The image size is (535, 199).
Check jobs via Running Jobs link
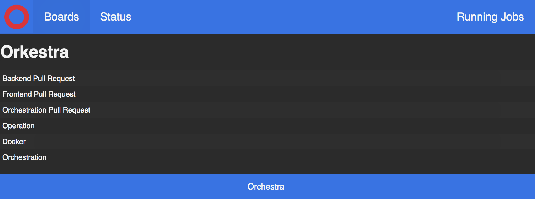click(490, 17)
